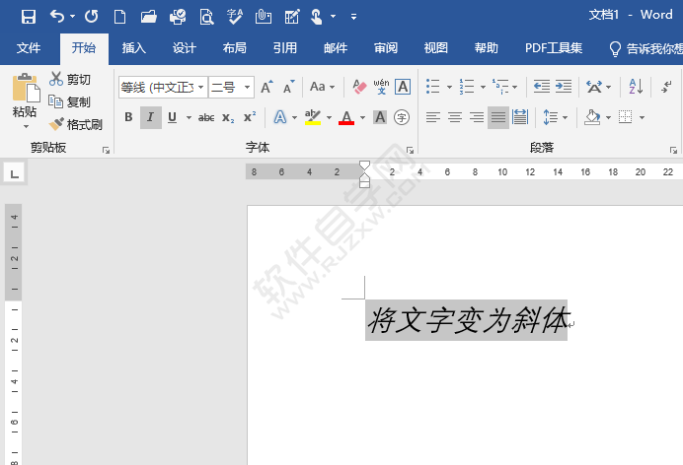
Task: Click the Justify alignment button
Action: click(x=498, y=117)
